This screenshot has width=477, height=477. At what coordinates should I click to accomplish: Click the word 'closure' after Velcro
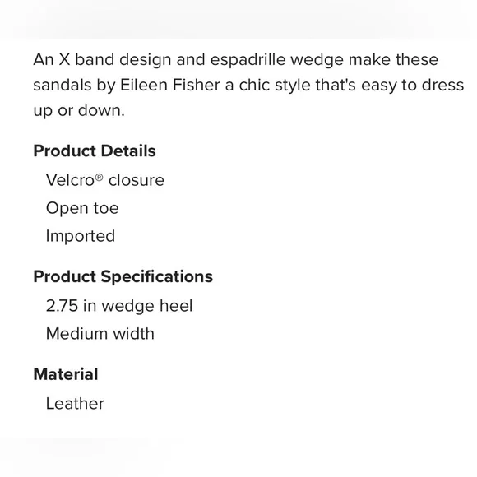click(137, 180)
